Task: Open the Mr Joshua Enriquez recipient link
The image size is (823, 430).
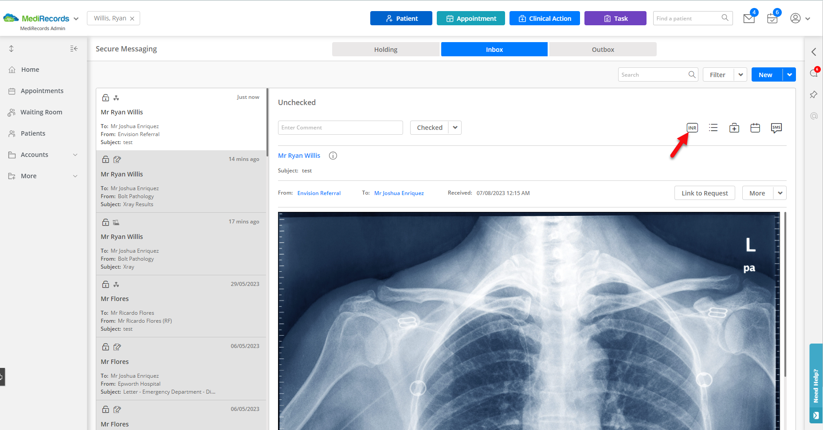Action: [399, 193]
